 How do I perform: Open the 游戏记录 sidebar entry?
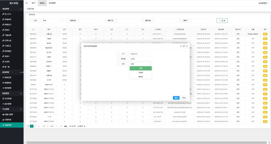(x=9, y=77)
